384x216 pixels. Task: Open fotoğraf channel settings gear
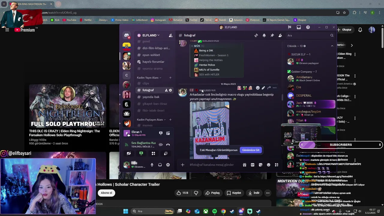click(170, 90)
